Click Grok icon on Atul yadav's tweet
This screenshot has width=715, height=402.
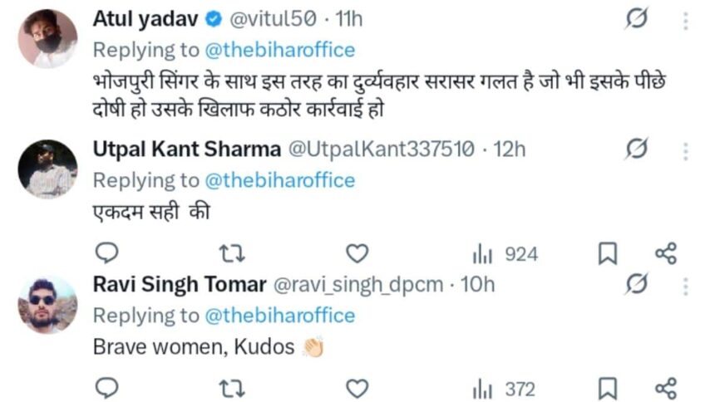(636, 19)
